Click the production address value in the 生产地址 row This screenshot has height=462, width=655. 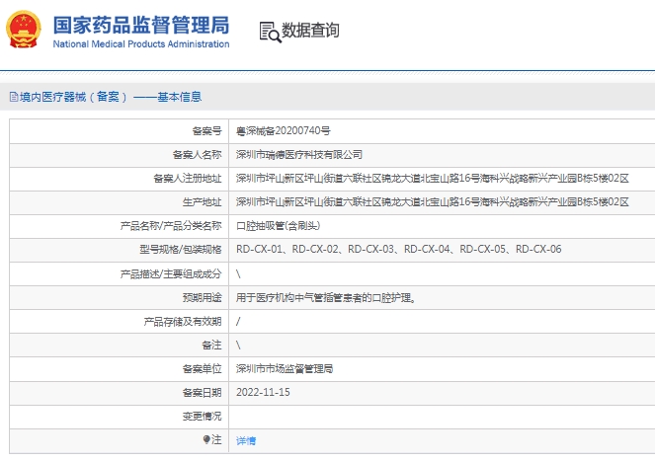pos(433,202)
